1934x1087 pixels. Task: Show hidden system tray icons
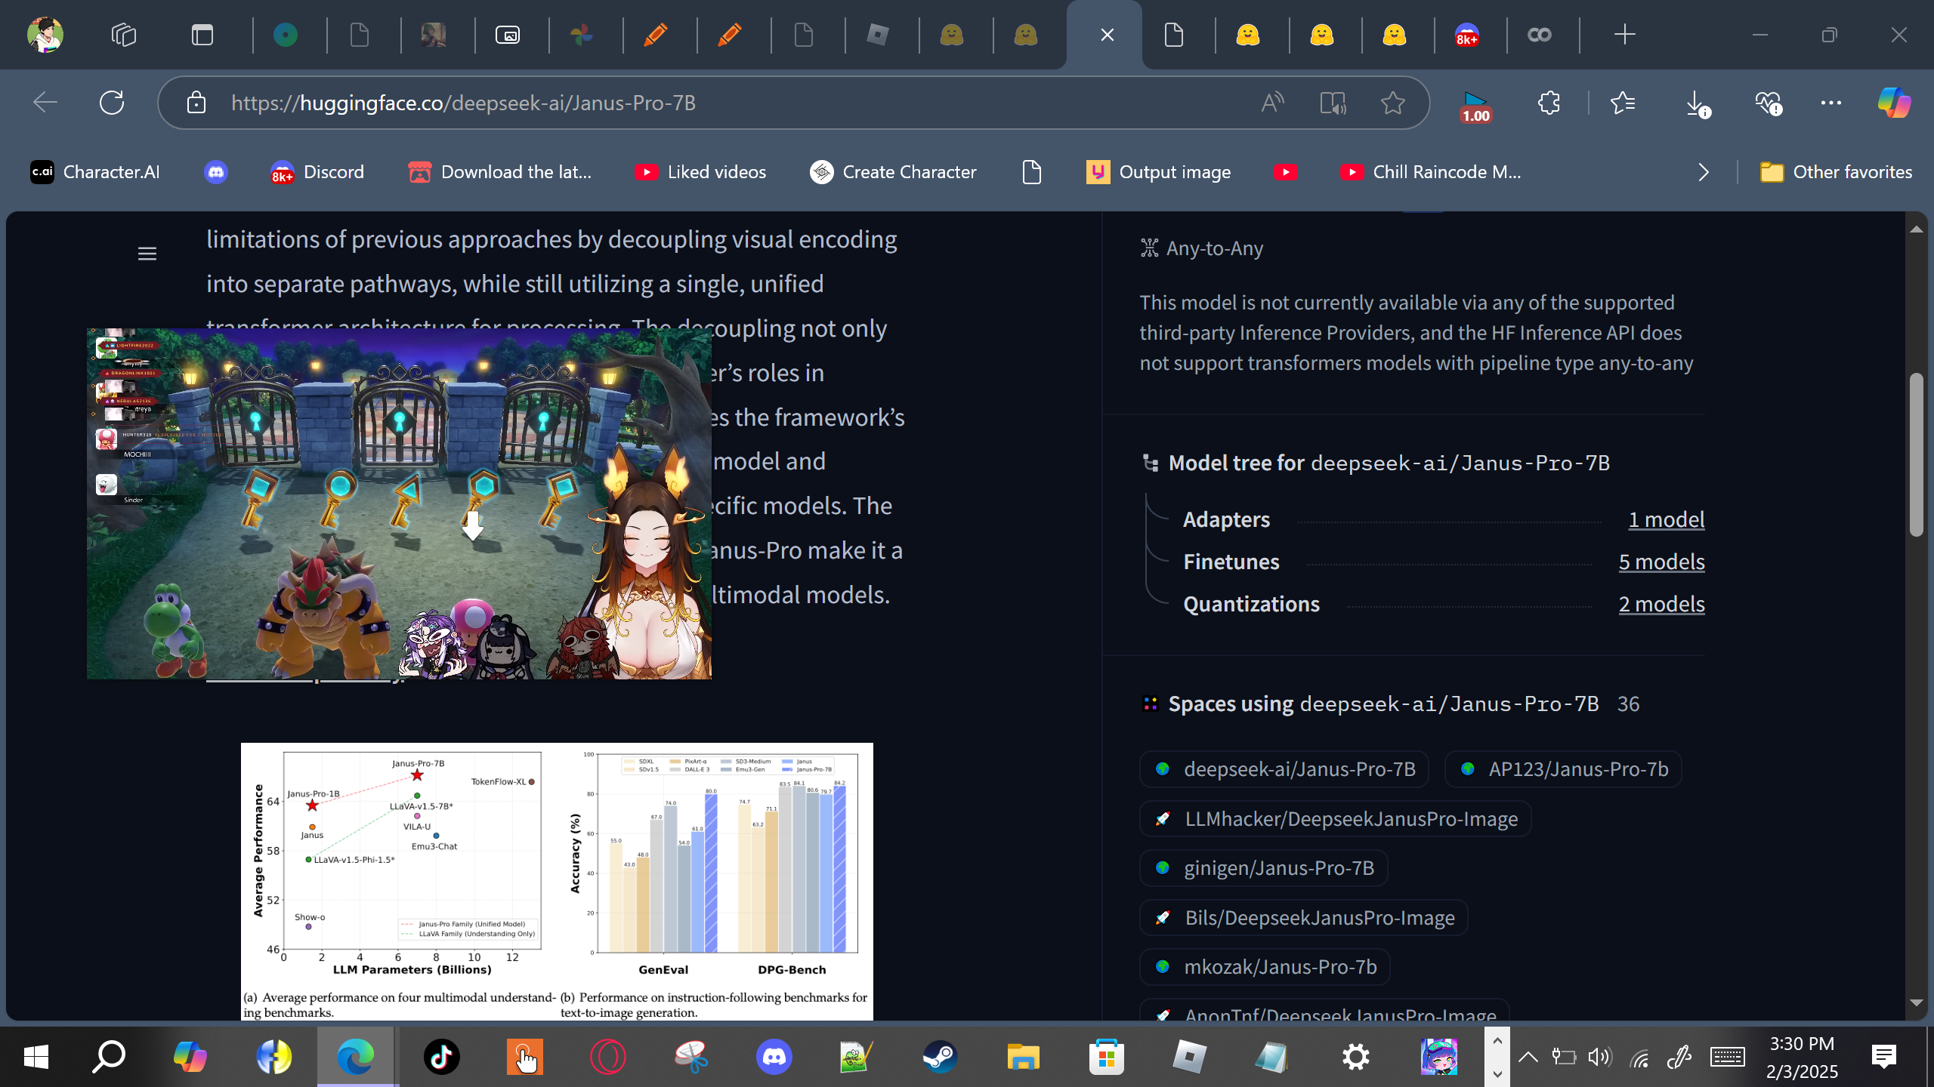(1528, 1057)
